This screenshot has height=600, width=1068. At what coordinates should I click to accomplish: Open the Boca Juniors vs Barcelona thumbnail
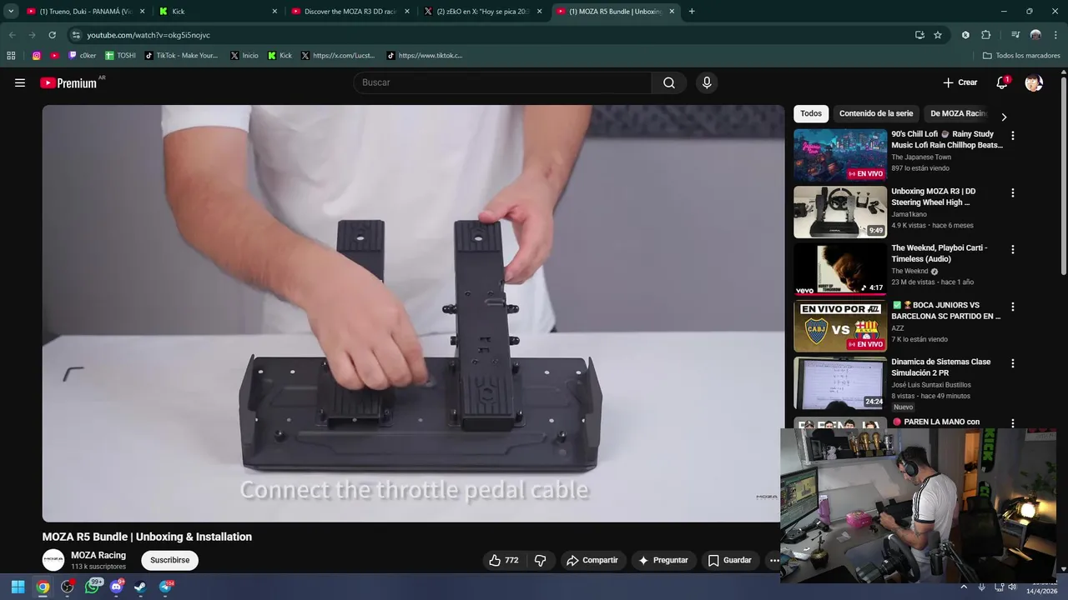click(x=840, y=326)
